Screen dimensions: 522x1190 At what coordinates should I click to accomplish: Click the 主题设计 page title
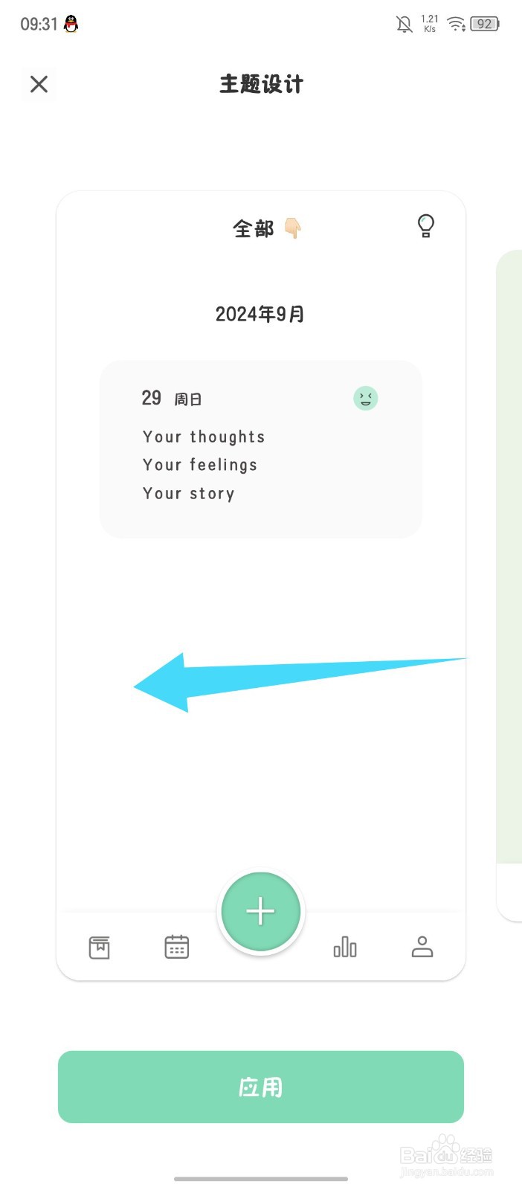(261, 84)
